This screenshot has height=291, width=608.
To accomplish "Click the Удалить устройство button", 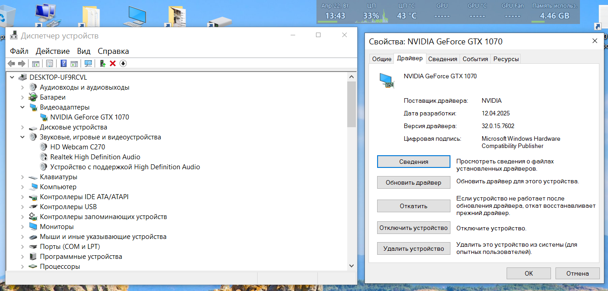I will coord(414,248).
